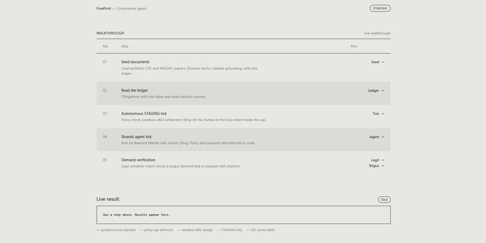
Task: Click the Step column header
Action: tap(125, 46)
